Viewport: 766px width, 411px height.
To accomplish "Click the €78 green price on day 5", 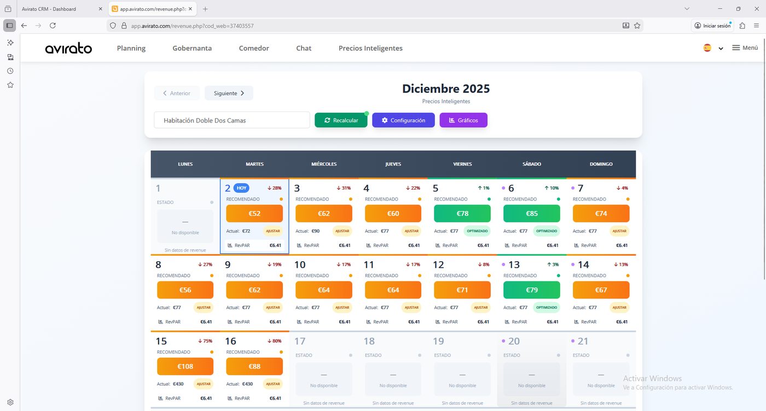I will tap(462, 213).
